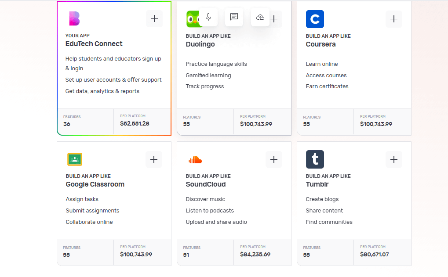Image resolution: width=448 pixels, height=277 pixels.
Task: Click 'Collaborate online' text
Action: [x=89, y=222]
